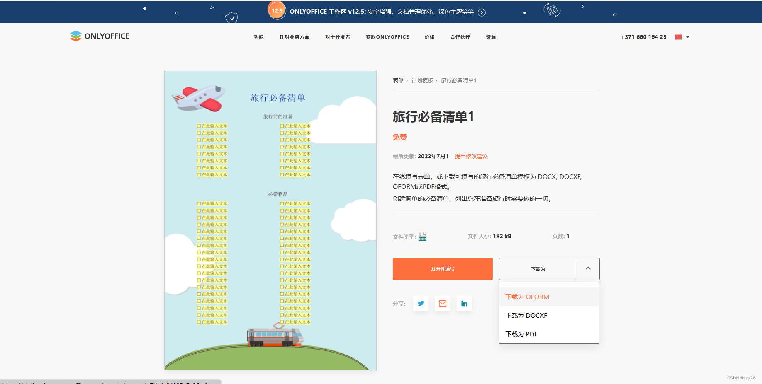762x384 pixels.
Task: Click the 文件大小: 182 kB text
Action: pyautogui.click(x=489, y=236)
